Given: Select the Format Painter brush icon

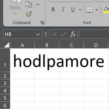Looking at the screenshot, I should 29,14.
